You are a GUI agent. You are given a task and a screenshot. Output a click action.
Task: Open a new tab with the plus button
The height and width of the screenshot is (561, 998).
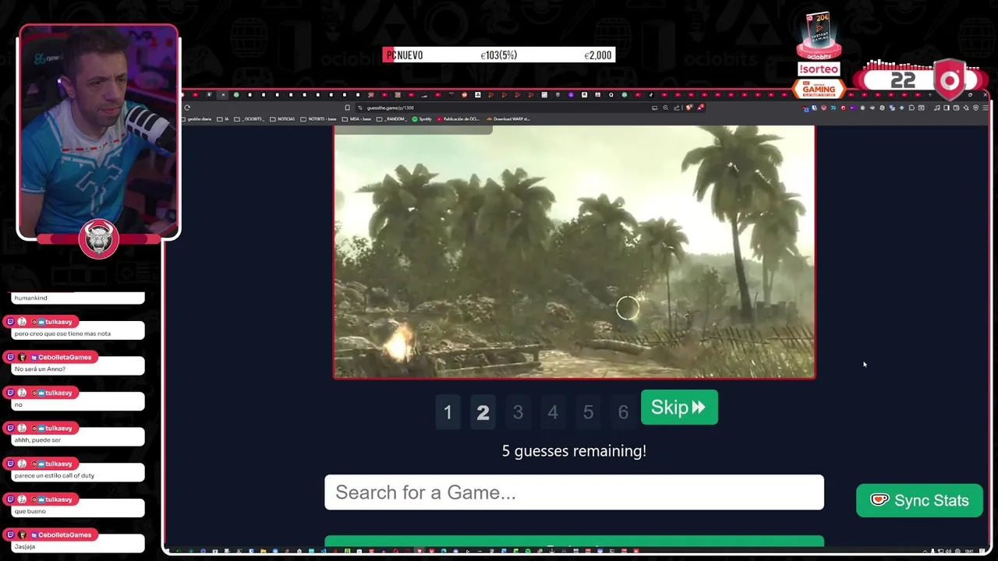(930, 94)
